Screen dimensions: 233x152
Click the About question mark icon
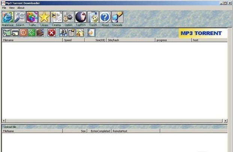105,17
